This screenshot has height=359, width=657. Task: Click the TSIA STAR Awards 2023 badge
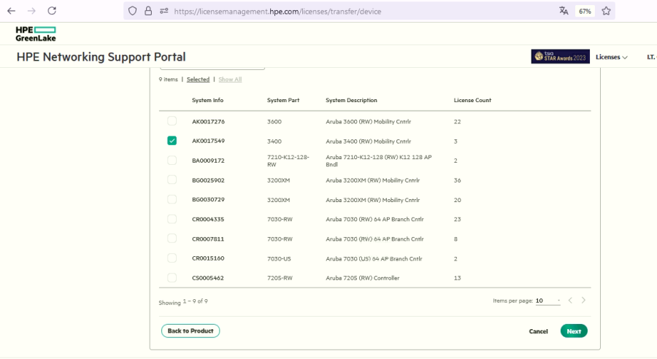[x=560, y=57]
